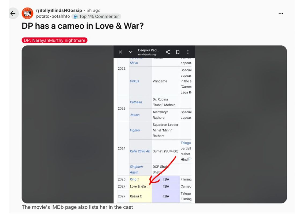Go back using the left arrow button

[x=13, y=13]
